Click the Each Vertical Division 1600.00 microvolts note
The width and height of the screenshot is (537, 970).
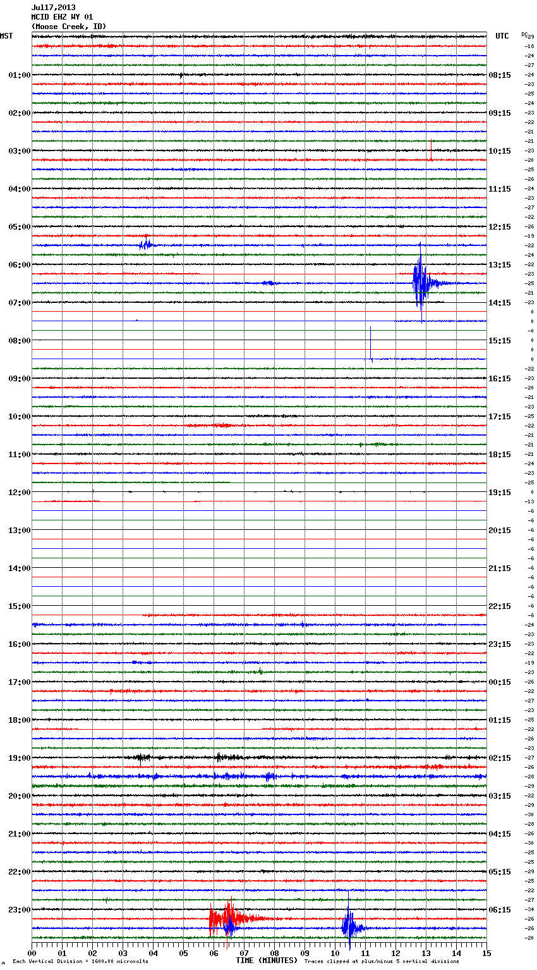click(80, 962)
